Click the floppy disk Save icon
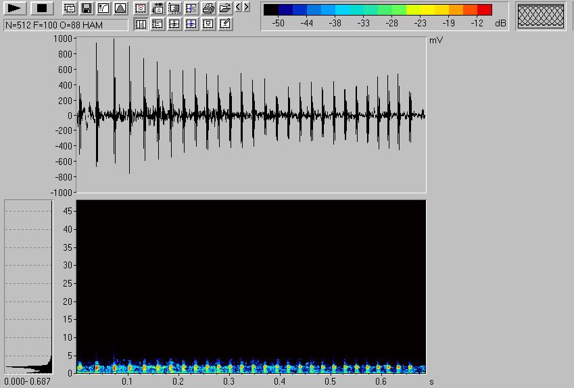574x388 pixels. [x=86, y=9]
